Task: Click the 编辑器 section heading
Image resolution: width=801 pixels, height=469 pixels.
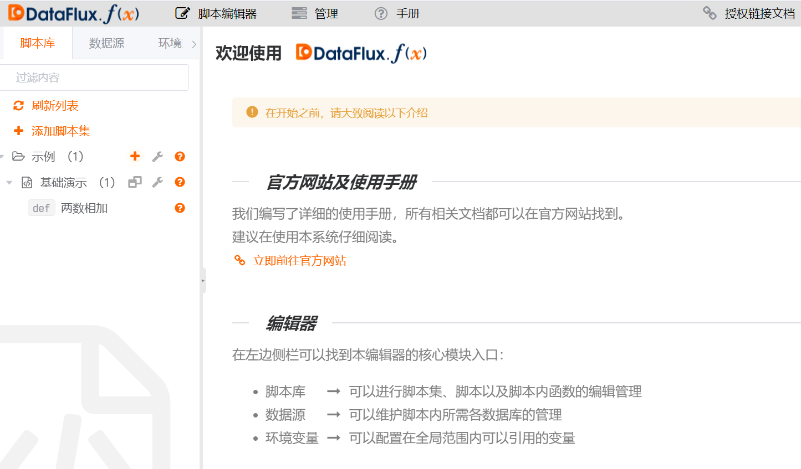Action: [291, 323]
